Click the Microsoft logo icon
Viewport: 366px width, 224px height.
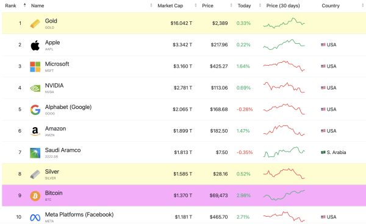pos(35,66)
